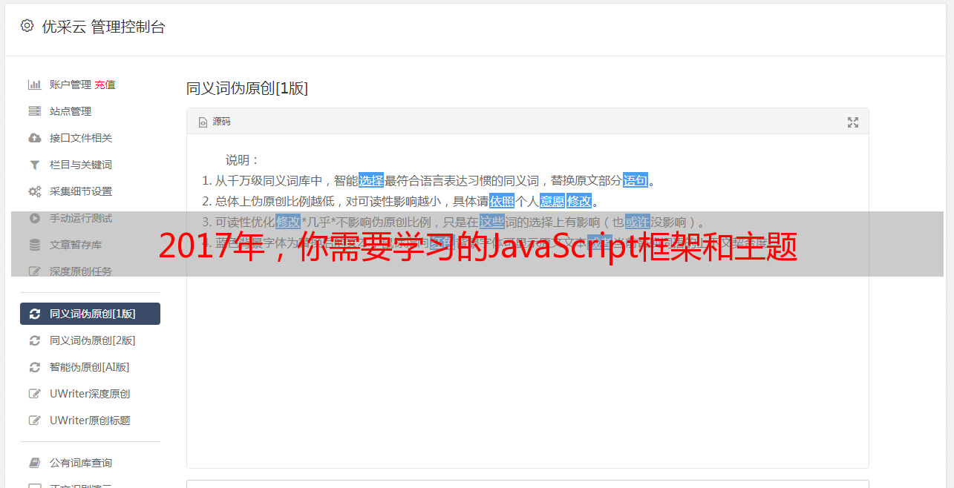Click the highlighted word 修改 in line 2
The width and height of the screenshot is (954, 488).
579,201
